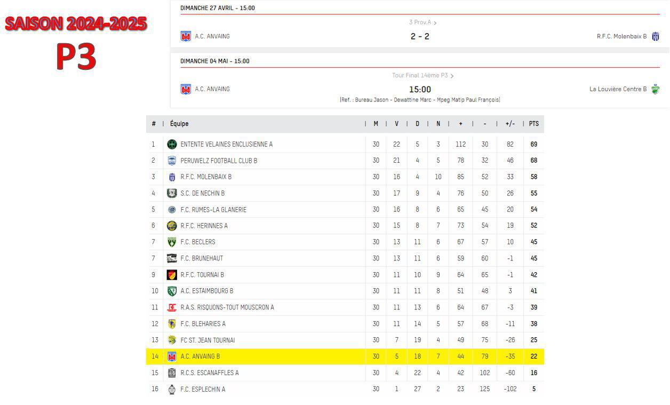This screenshot has height=405, width=670.
Task: Open the S.C. De Nechin B team link
Action: coord(203,193)
